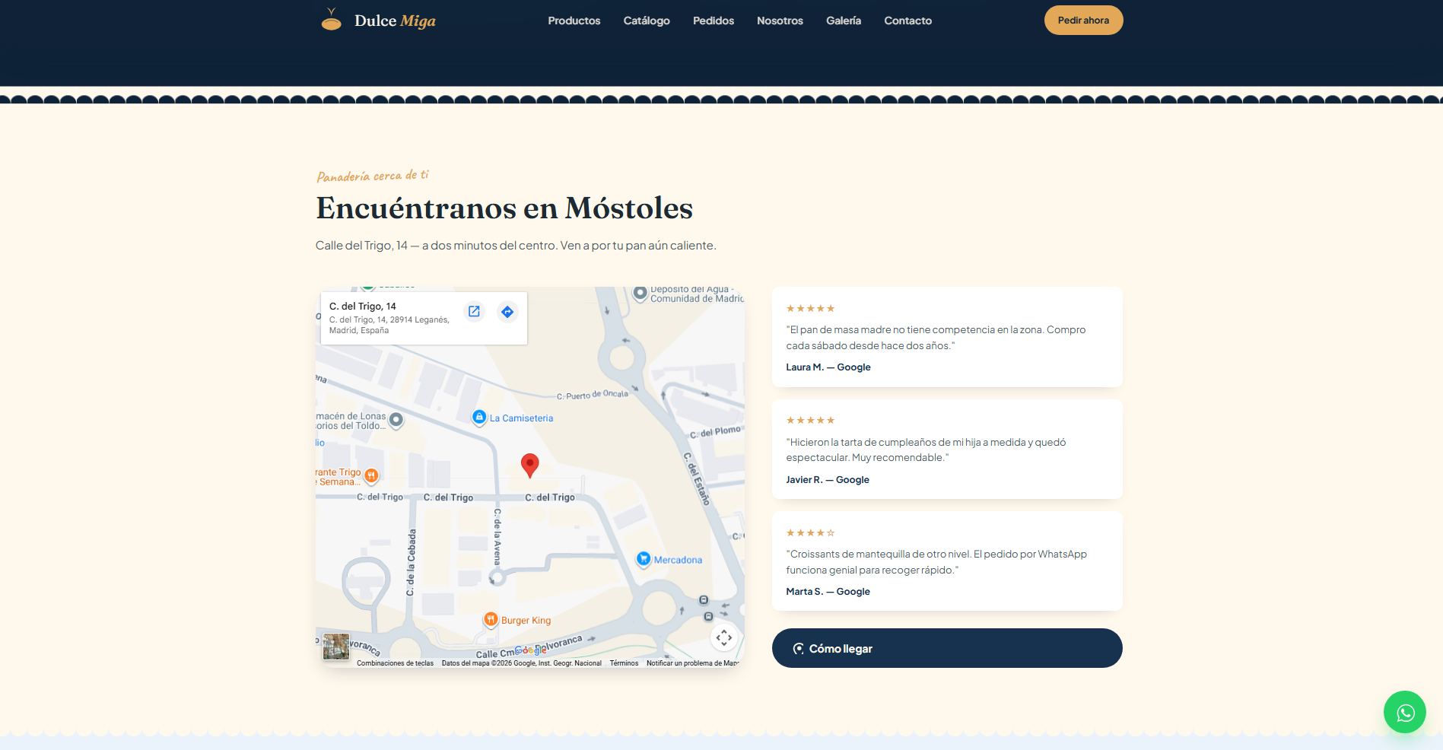Click the map directions diamond icon
The width and height of the screenshot is (1443, 750).
click(507, 311)
